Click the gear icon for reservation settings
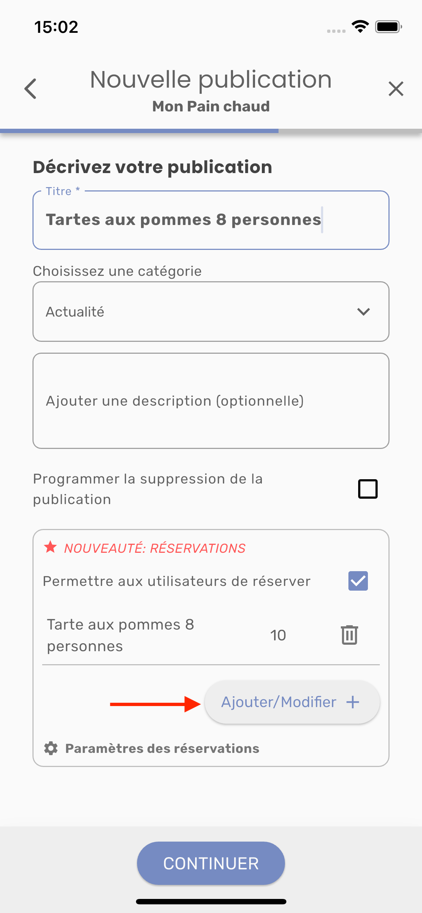 click(51, 748)
